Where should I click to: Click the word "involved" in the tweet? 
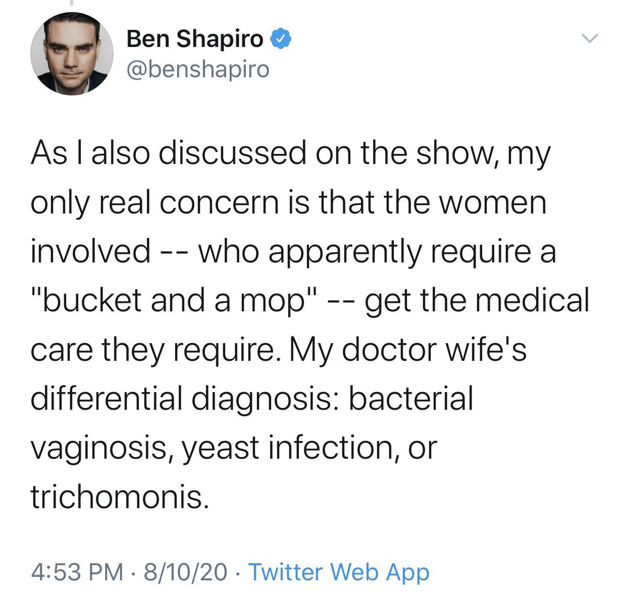[90, 251]
